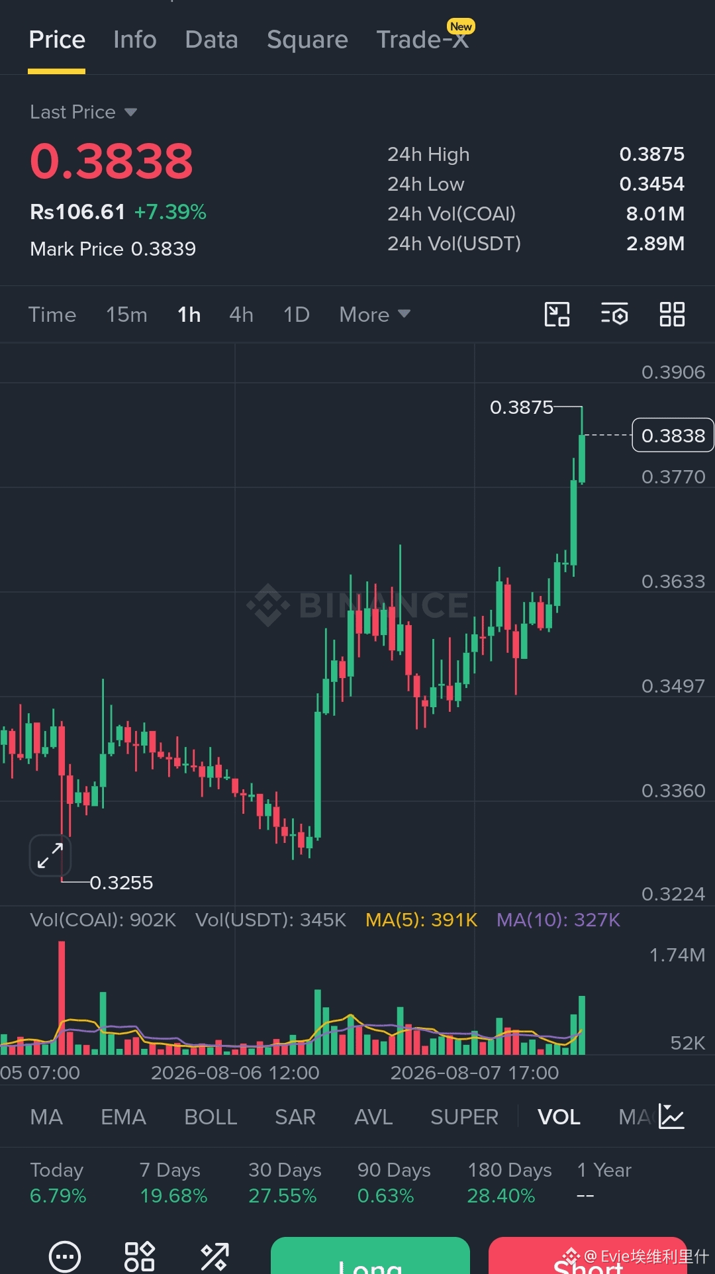
Task: Tap the MA(5): 391K volume label
Action: [421, 920]
